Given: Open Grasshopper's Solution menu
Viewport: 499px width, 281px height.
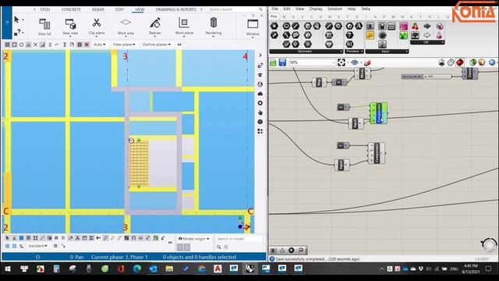Looking at the screenshot, I should pos(334,9).
